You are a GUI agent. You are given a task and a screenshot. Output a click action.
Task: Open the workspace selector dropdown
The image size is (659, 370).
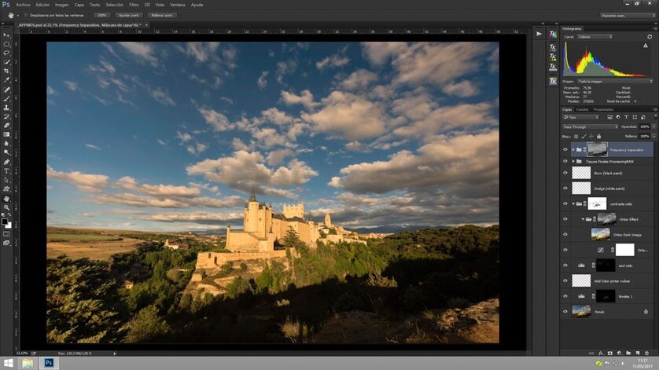tap(628, 15)
